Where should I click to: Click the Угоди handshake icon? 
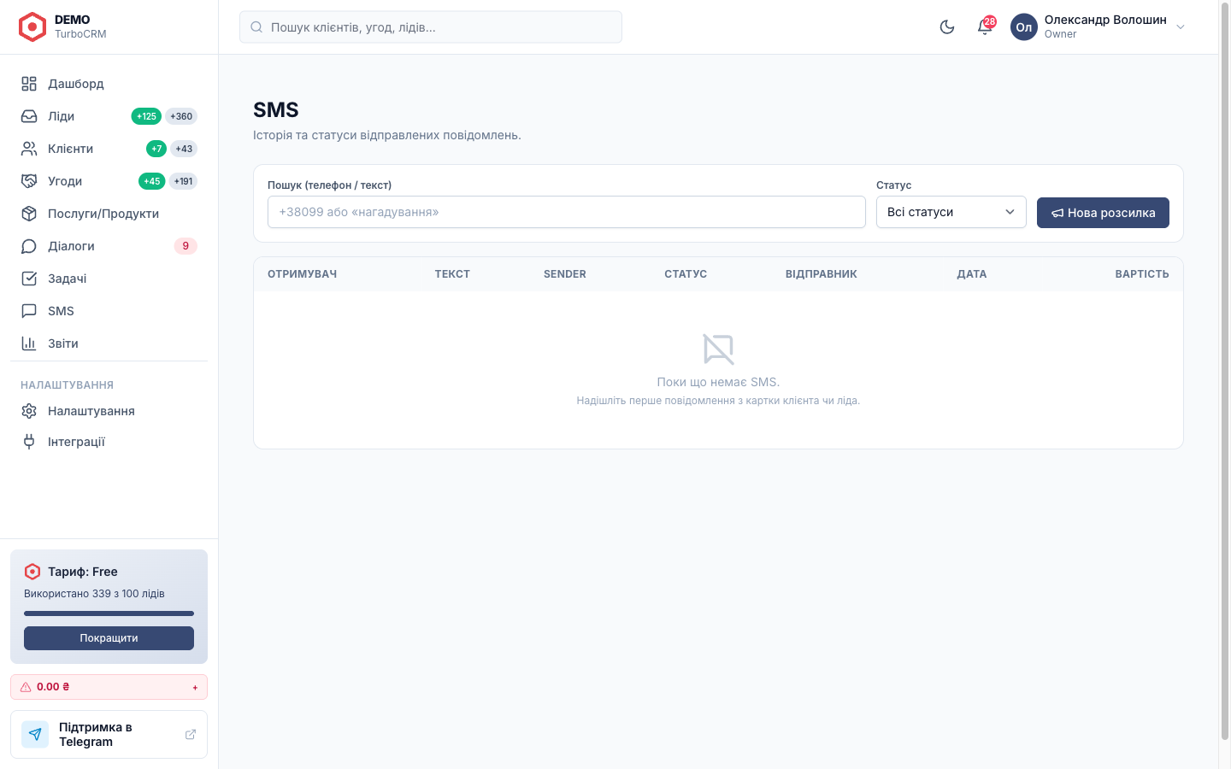click(29, 181)
